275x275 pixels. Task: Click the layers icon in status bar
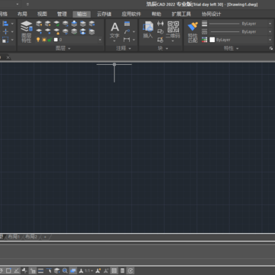pyautogui.click(x=57, y=270)
